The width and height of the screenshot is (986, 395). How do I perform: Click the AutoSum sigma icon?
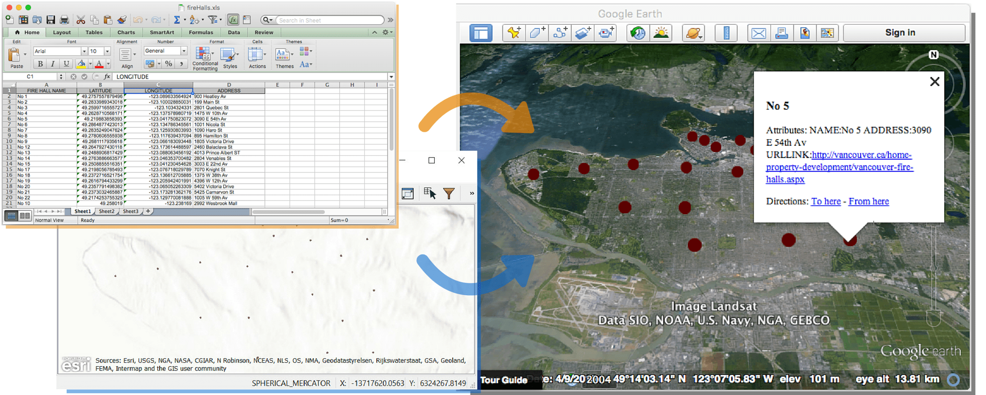tap(177, 20)
